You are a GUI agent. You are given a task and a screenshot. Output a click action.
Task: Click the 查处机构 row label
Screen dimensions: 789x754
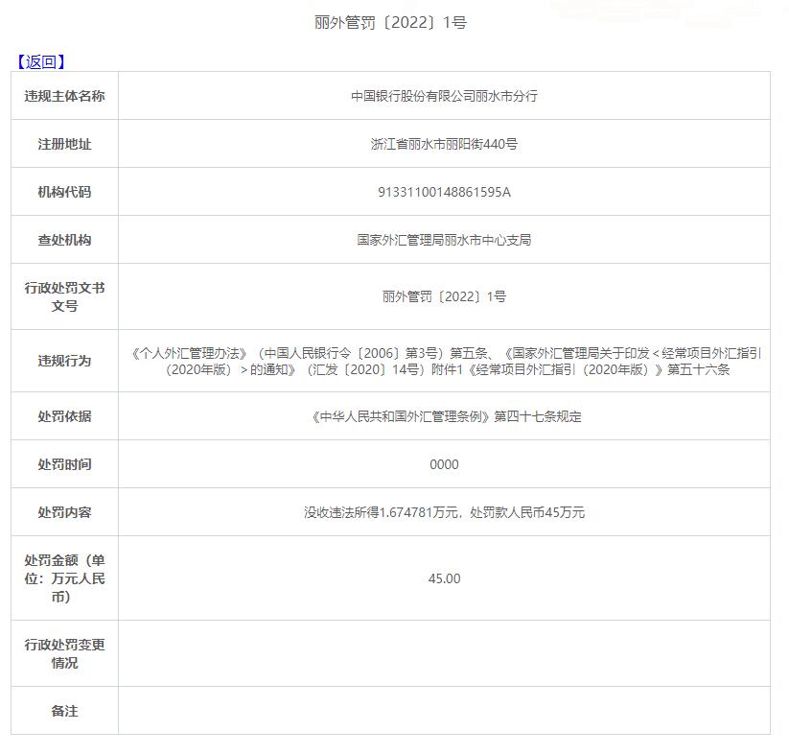tap(63, 240)
